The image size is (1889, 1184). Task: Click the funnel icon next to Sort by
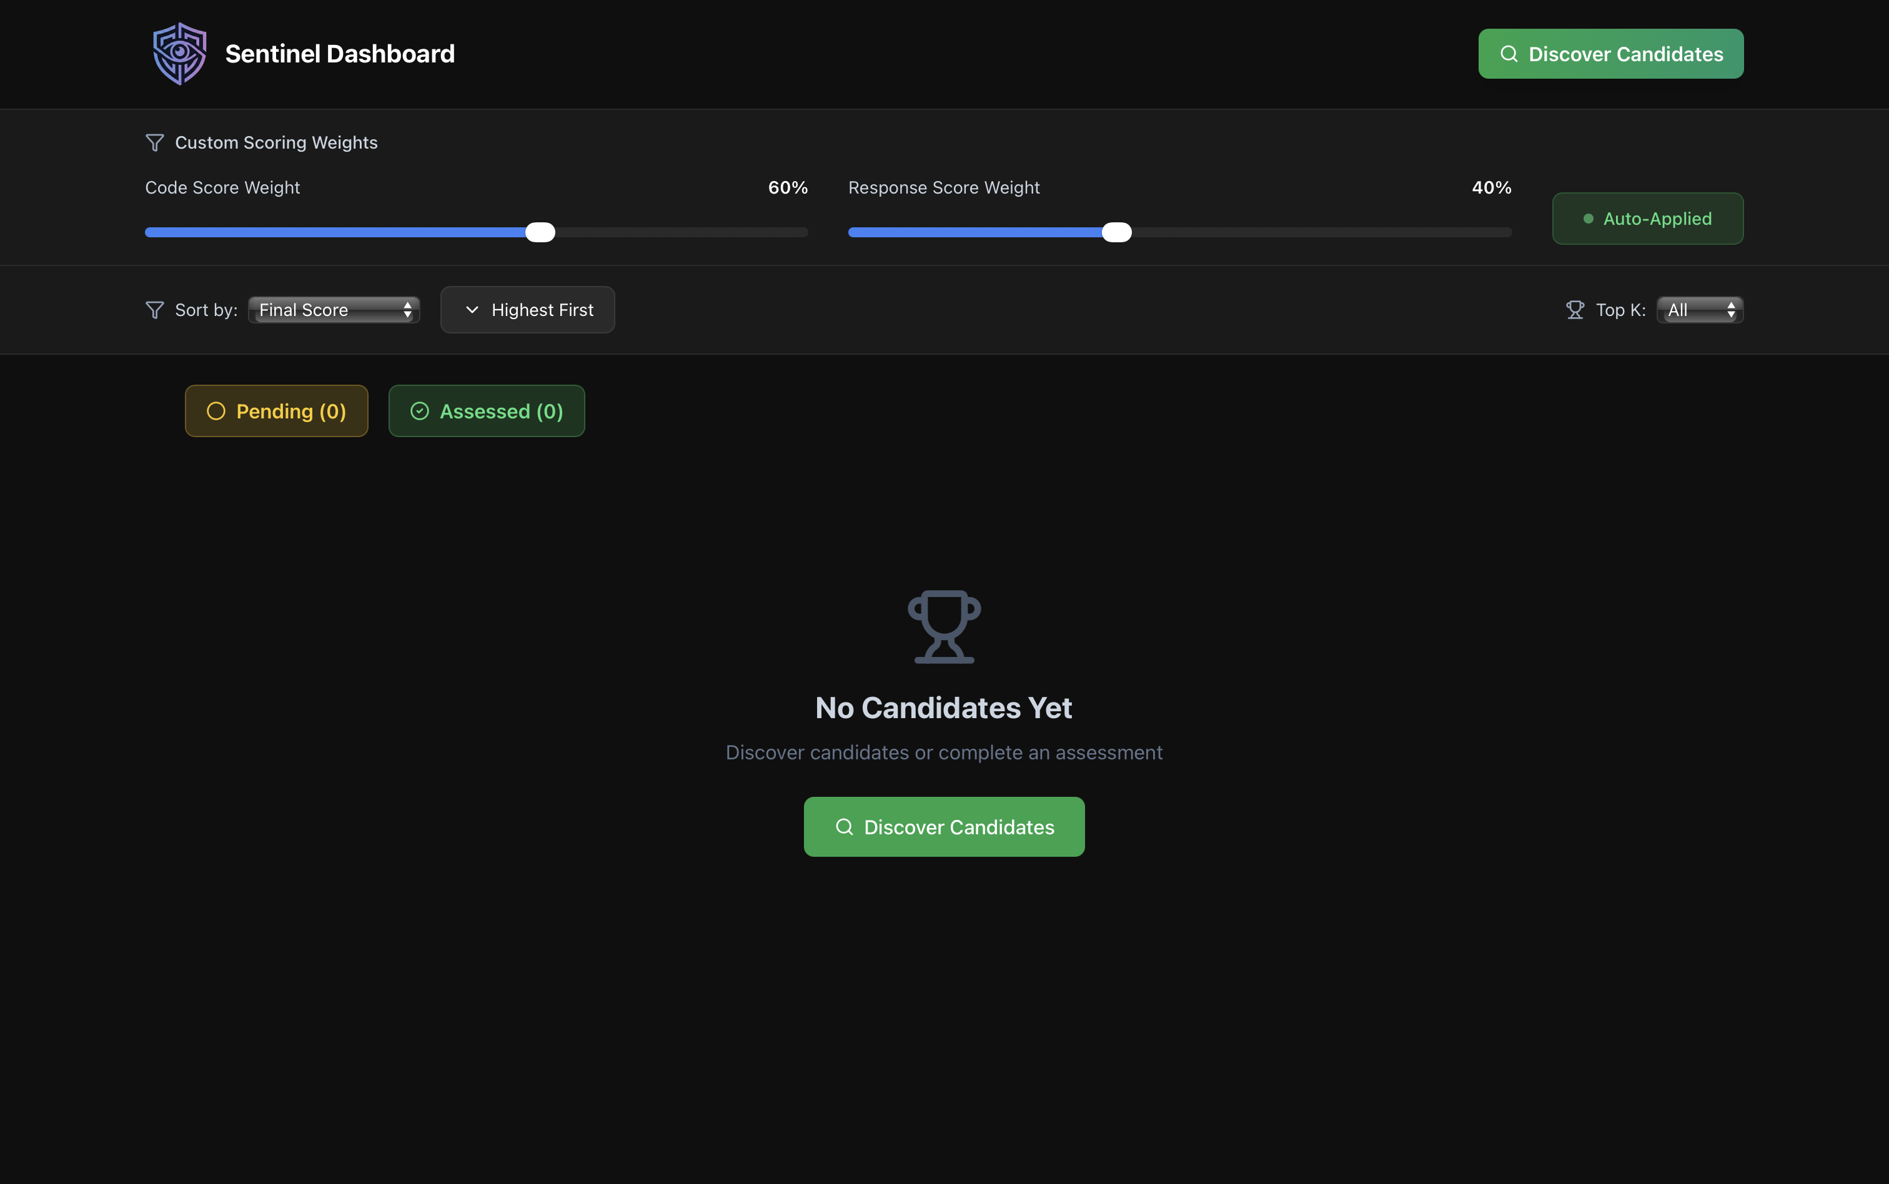pos(154,310)
